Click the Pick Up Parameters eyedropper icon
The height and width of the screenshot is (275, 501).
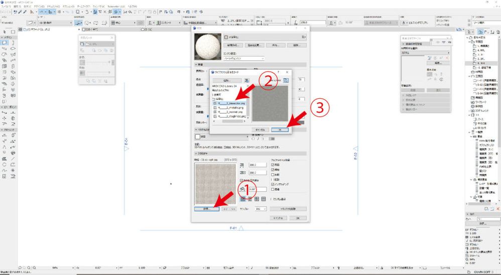pyautogui.click(x=20, y=12)
